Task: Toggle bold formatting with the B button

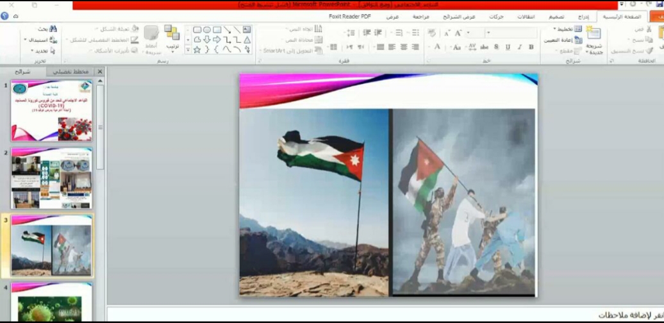Action: click(531, 47)
